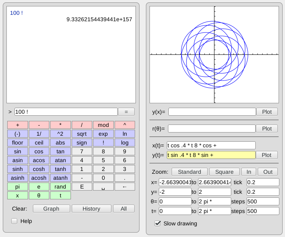The width and height of the screenshot is (285, 237).
Task: Click the tan key
Action: click(61, 151)
